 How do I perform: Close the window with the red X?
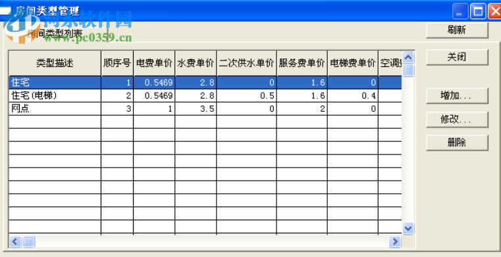click(x=495, y=12)
